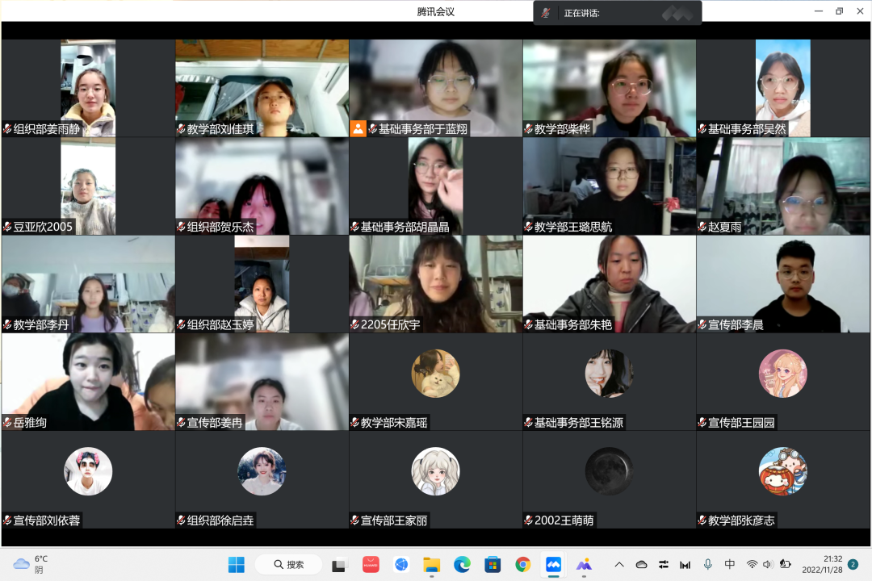Viewport: 872px width, 581px height.
Task: Open the Windows Start menu
Action: coord(237,565)
